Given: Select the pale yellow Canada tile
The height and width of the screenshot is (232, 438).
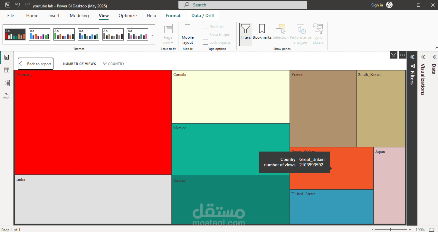Looking at the screenshot, I should pyautogui.click(x=231, y=97).
